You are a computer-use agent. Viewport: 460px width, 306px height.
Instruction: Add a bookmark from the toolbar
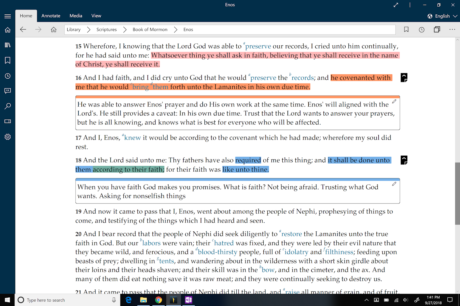coord(406,29)
